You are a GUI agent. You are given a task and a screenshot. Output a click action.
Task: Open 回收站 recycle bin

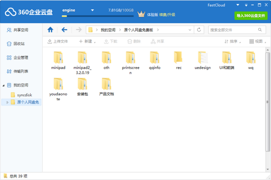[16, 44]
